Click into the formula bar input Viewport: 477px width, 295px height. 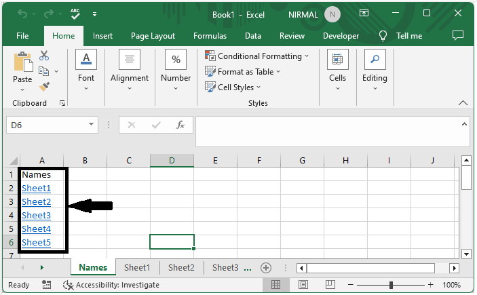(x=328, y=132)
